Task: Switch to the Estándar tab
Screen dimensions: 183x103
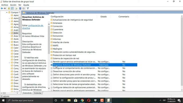Action: [38, 93]
